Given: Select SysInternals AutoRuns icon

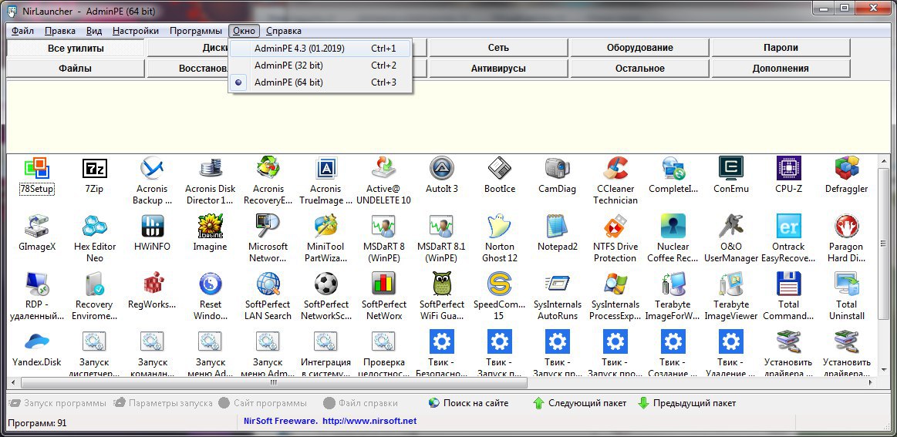Looking at the screenshot, I should (557, 284).
